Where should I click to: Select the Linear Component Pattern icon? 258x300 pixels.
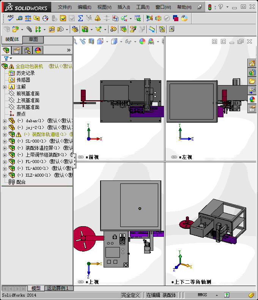coord(38,29)
